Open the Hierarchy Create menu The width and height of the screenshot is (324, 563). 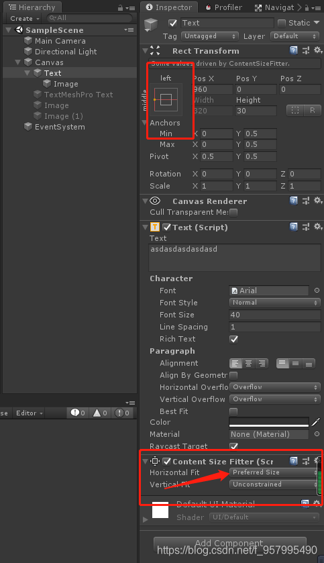(x=24, y=18)
